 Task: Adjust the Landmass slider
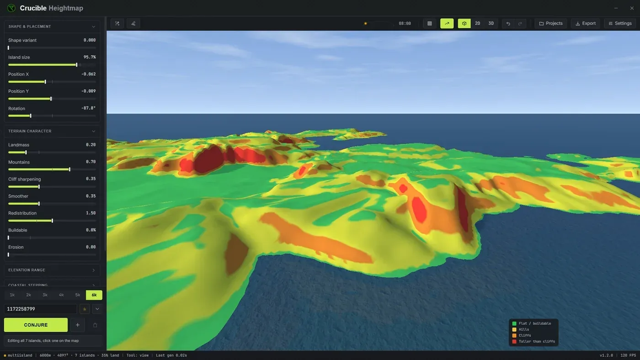[x=52, y=152]
